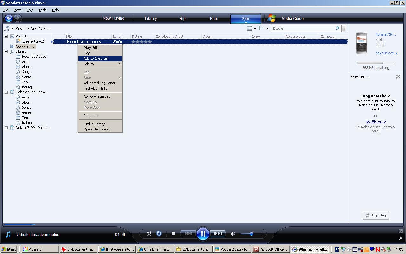Click the search magnifier icon
Screen dimensions: 406x254
click(x=337, y=29)
